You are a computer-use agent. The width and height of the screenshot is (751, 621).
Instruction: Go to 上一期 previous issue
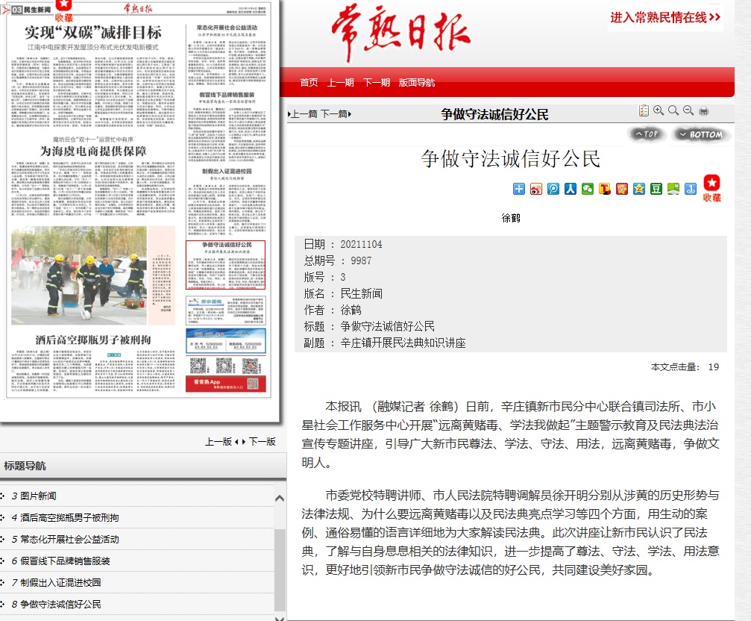341,82
